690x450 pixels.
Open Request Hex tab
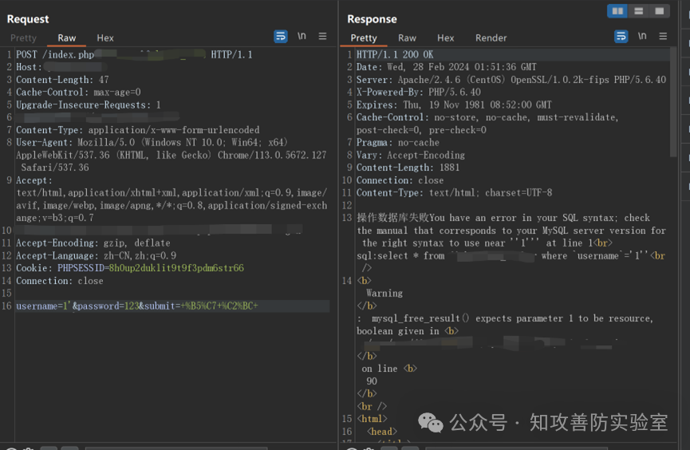tap(105, 37)
